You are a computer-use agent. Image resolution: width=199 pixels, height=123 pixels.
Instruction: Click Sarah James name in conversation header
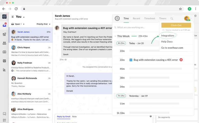(x=62, y=16)
